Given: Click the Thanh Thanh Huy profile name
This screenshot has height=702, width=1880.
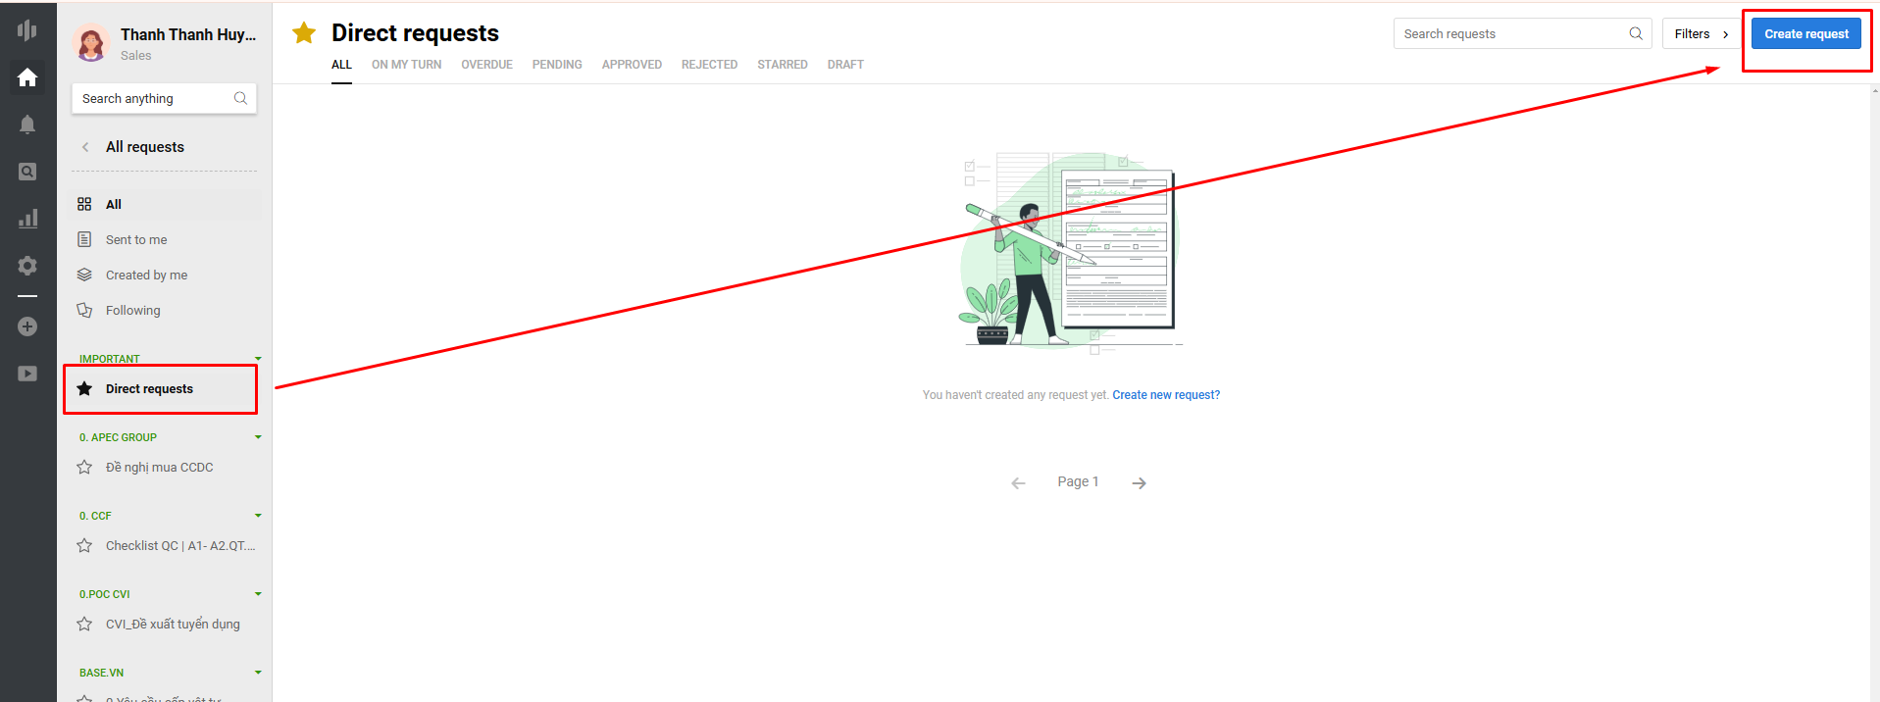Looking at the screenshot, I should point(188,34).
